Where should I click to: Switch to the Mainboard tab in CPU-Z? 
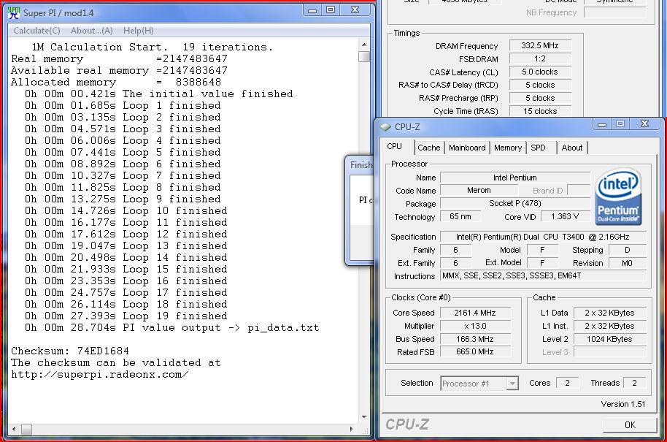[467, 148]
